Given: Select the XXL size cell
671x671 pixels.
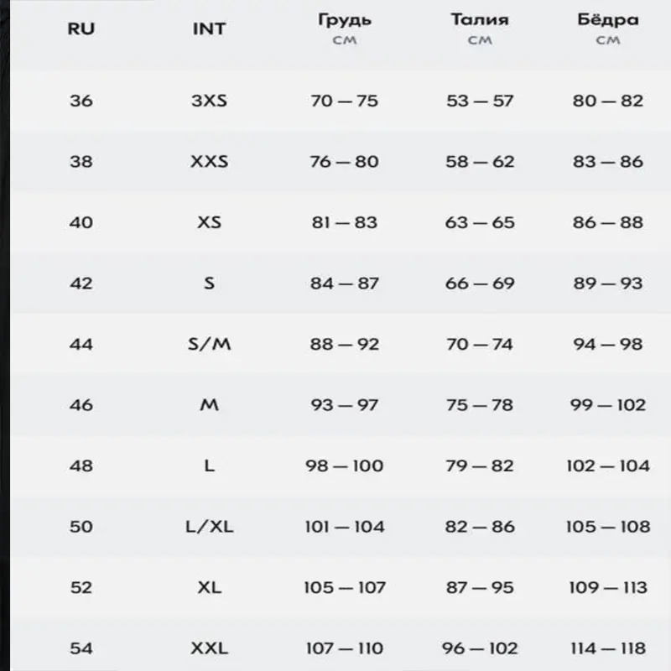Looking at the screenshot, I should point(209,648).
